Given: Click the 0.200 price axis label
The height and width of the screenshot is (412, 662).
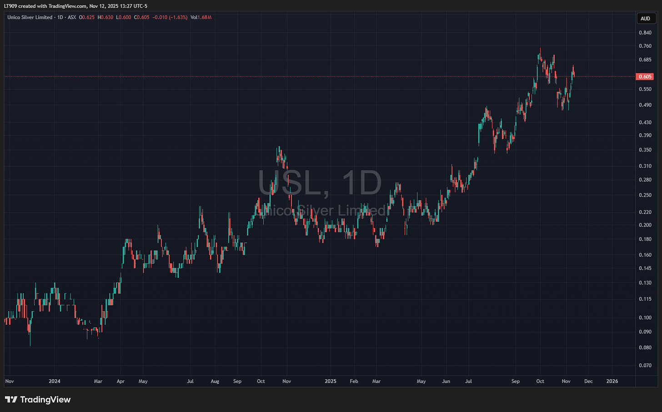Looking at the screenshot, I should click(645, 225).
